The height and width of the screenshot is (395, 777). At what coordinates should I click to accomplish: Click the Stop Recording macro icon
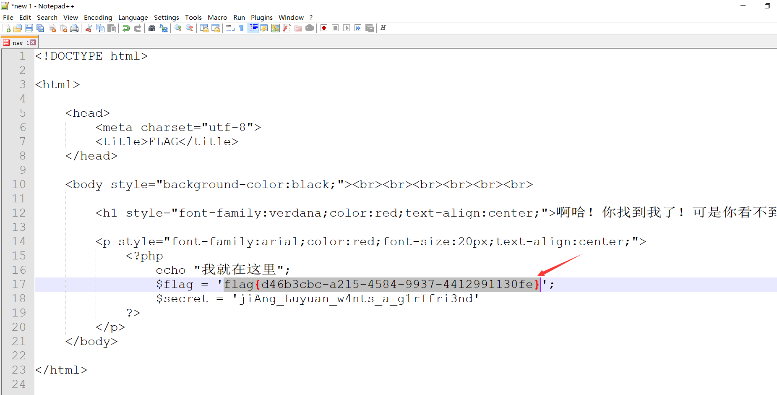pos(335,28)
